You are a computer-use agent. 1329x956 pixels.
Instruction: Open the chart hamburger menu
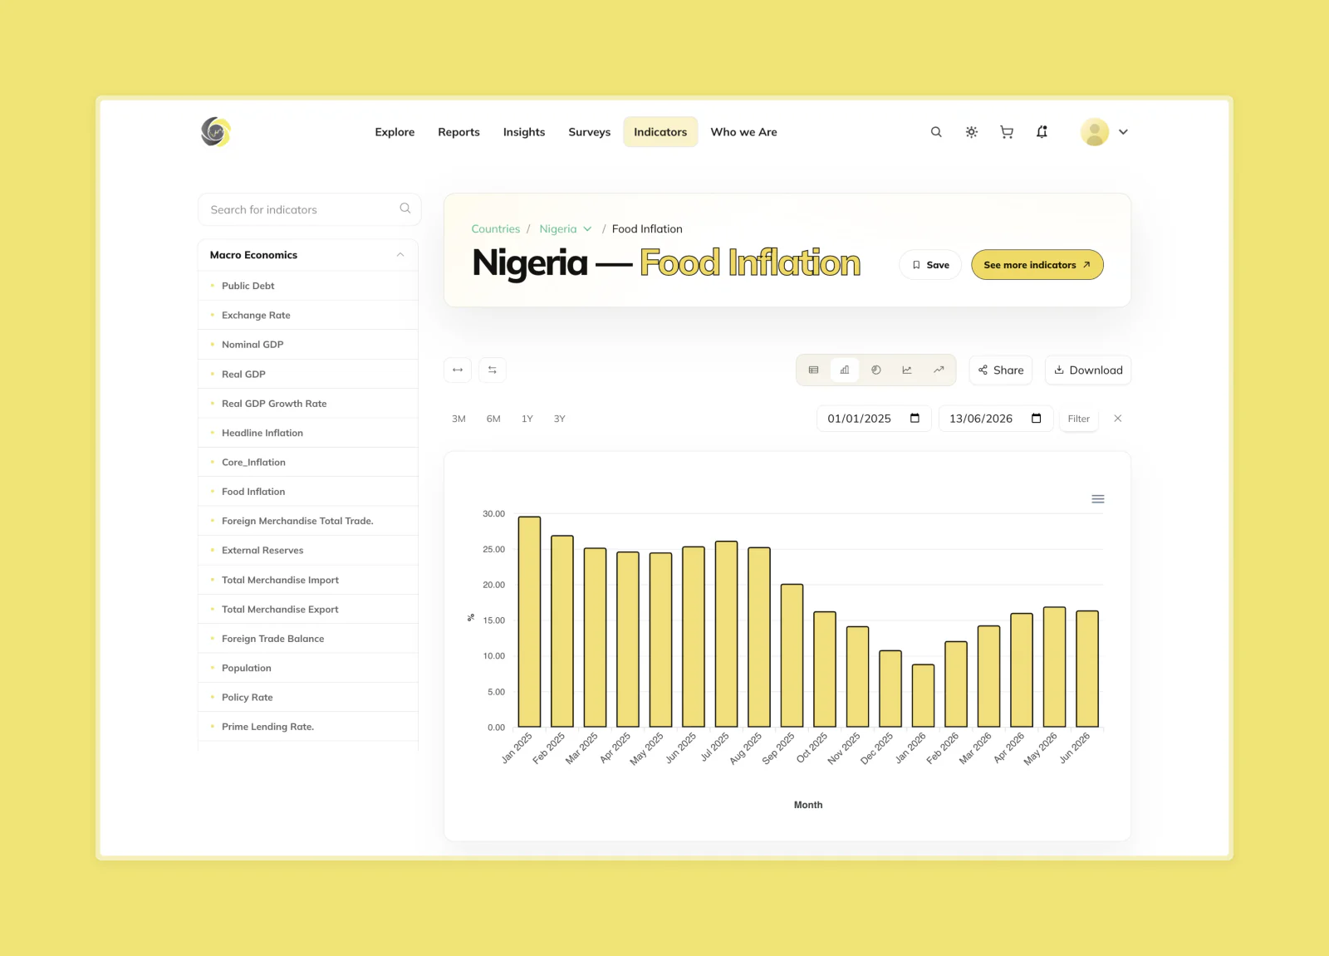pyautogui.click(x=1098, y=499)
